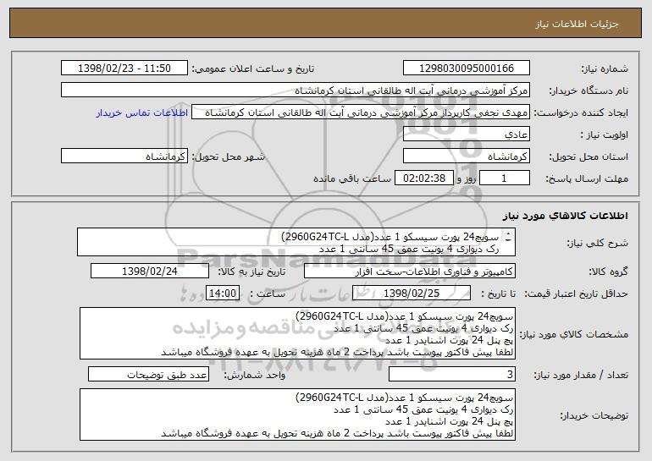Click the label استان محل تحویل
Screen dimensions: 652x461
pos(588,156)
